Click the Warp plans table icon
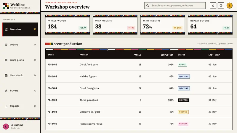The image size is (237, 133). coord(6,60)
